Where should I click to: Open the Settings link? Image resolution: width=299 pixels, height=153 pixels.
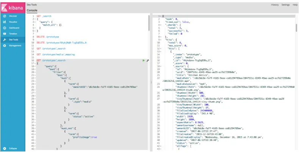(x=285, y=5)
